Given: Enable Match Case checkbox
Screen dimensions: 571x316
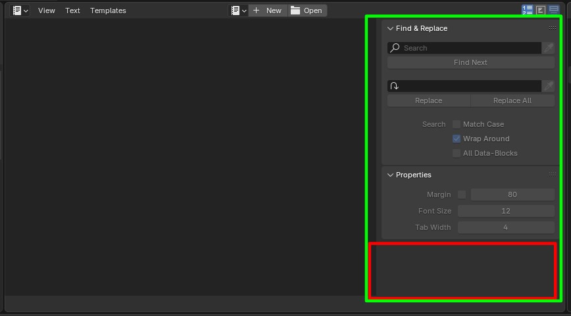Looking at the screenshot, I should point(457,124).
